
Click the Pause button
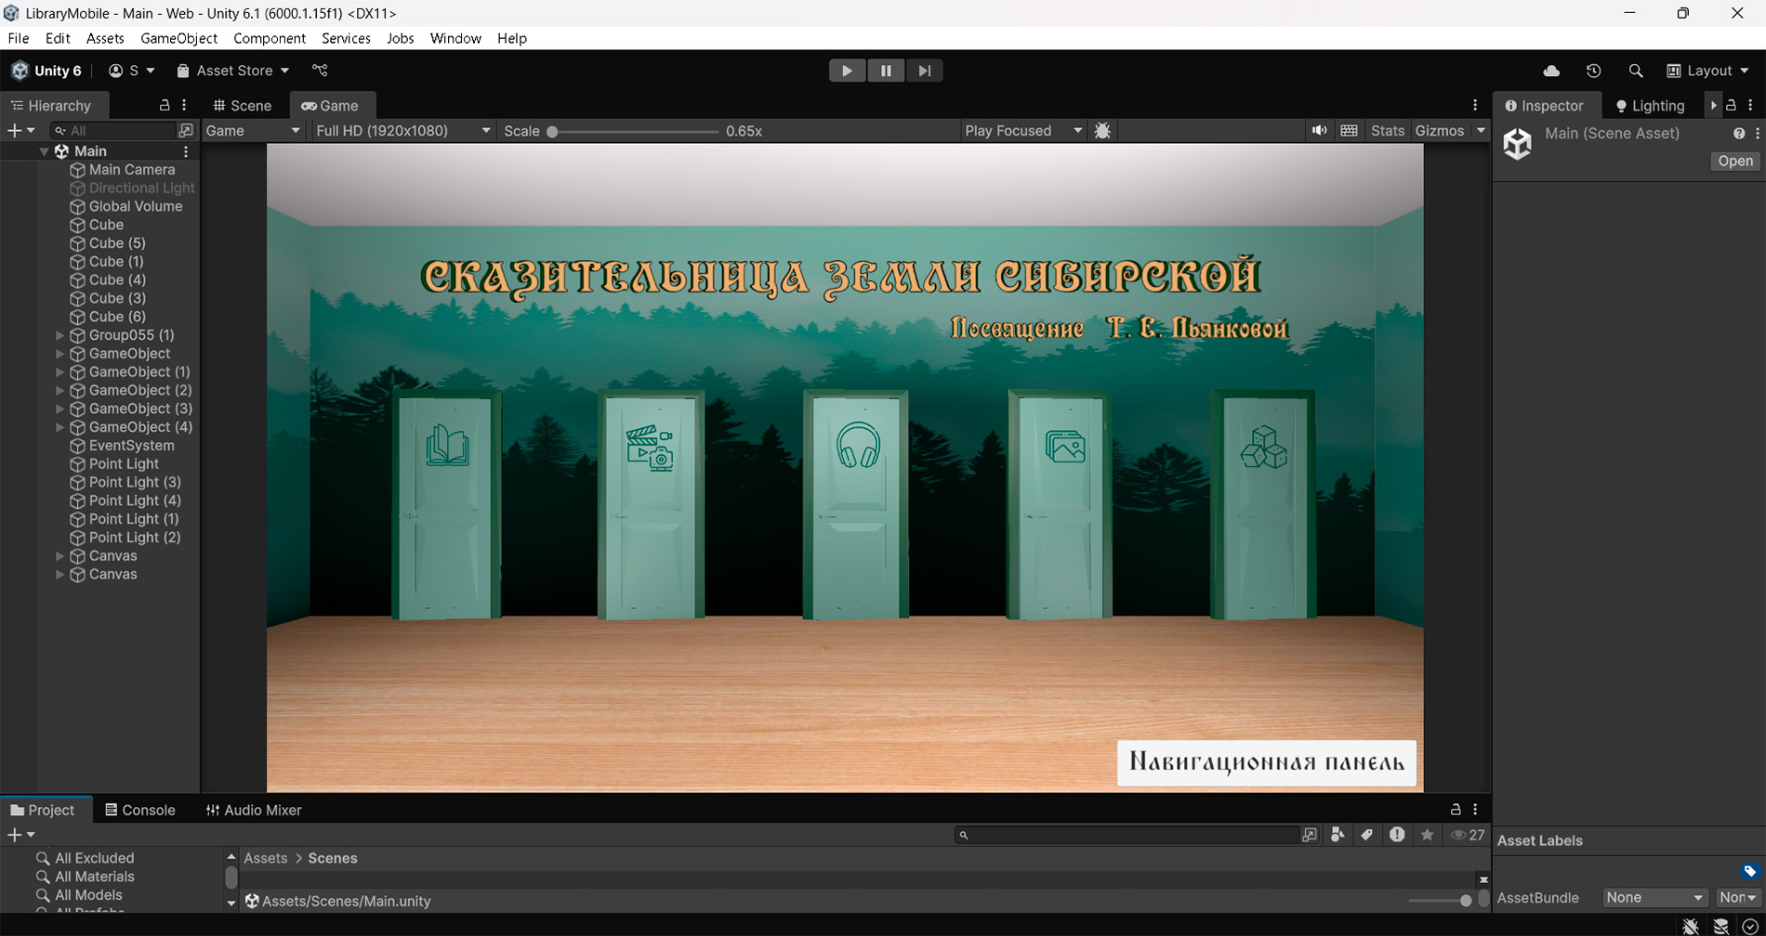pos(885,71)
